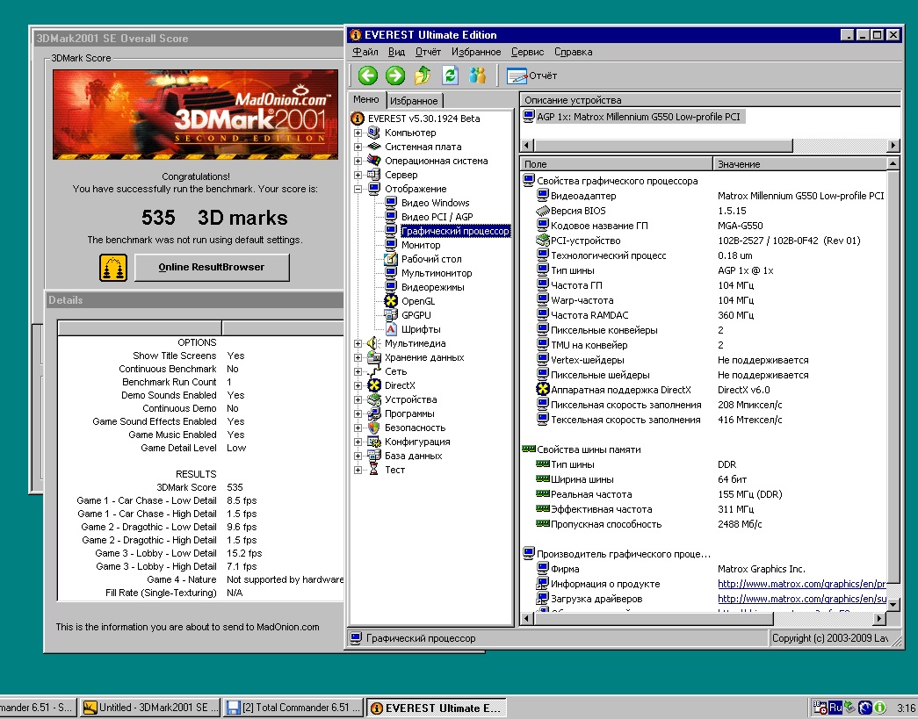Select the OpenGL tree item
Image resolution: width=918 pixels, height=719 pixels.
tap(417, 301)
